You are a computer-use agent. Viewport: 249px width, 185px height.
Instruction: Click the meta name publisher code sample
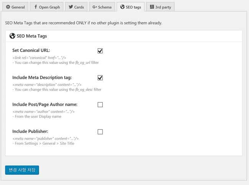pyautogui.click(x=46, y=139)
